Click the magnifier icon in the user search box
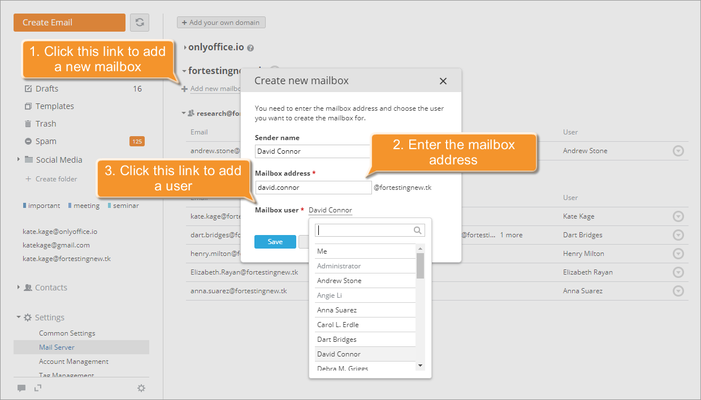The height and width of the screenshot is (400, 701). tap(417, 230)
